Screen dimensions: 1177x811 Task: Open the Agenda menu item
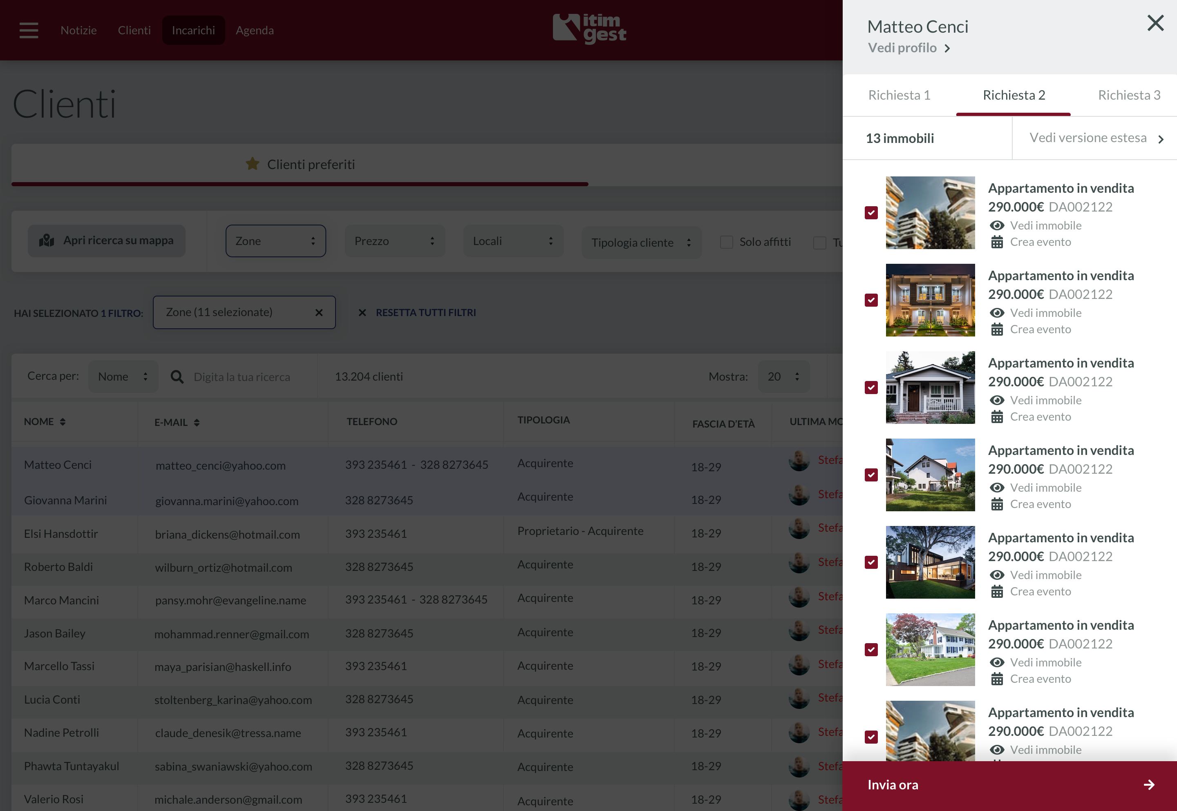coord(255,30)
